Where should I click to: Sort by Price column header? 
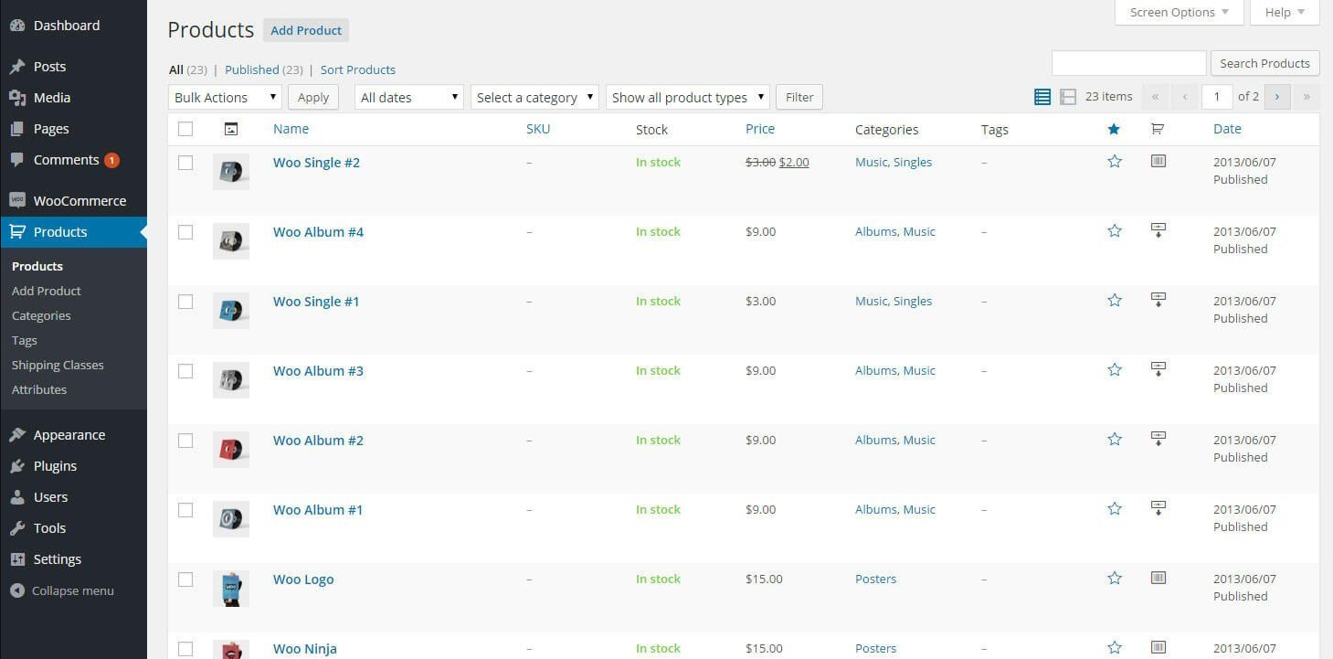(x=760, y=129)
